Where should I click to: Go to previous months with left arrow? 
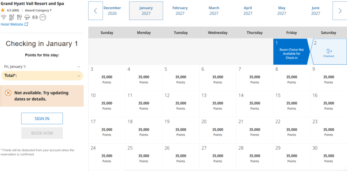[95, 11]
